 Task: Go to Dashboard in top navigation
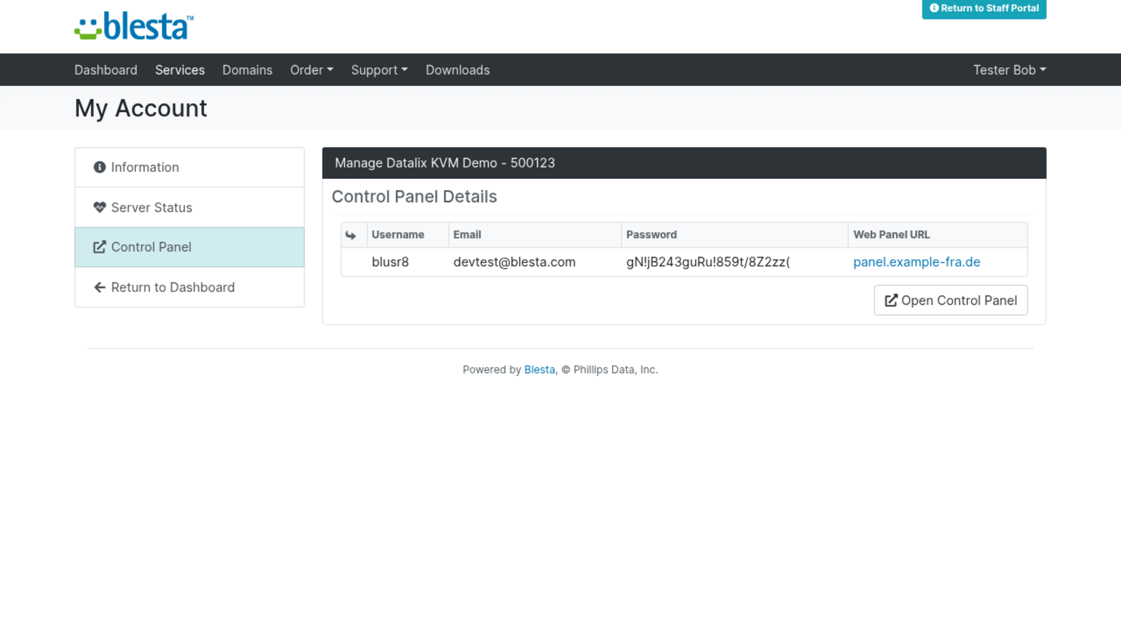click(x=106, y=70)
